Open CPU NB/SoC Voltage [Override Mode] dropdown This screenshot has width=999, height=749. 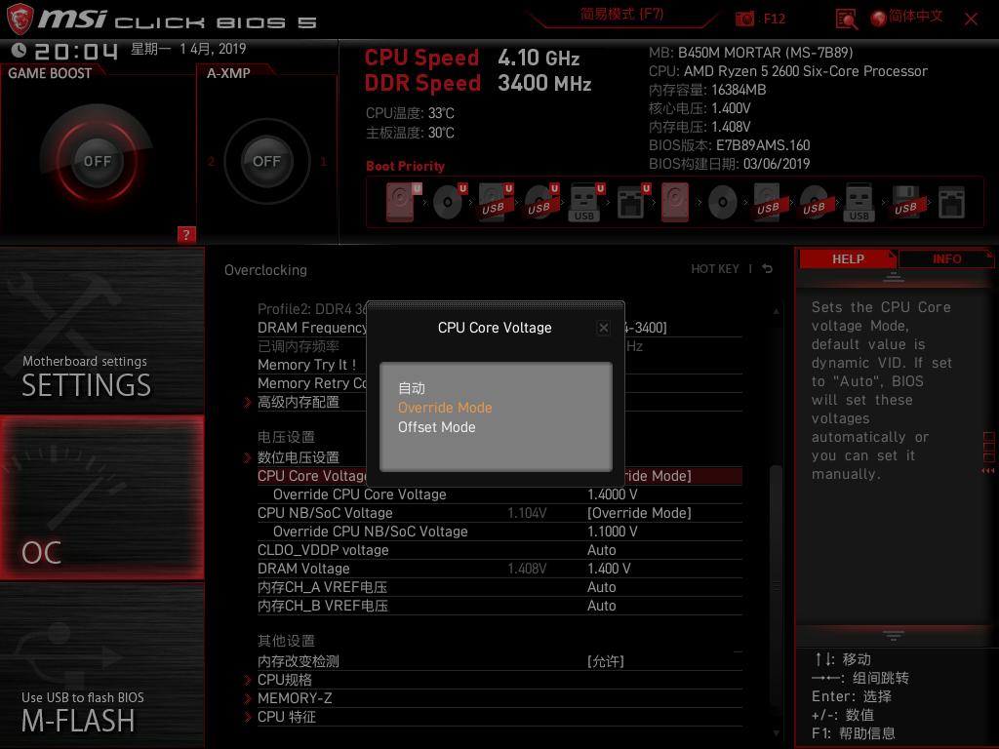coord(639,513)
